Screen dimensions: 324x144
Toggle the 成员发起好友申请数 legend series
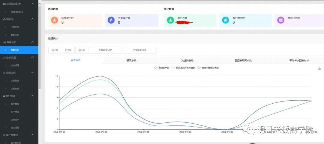pos(184,68)
